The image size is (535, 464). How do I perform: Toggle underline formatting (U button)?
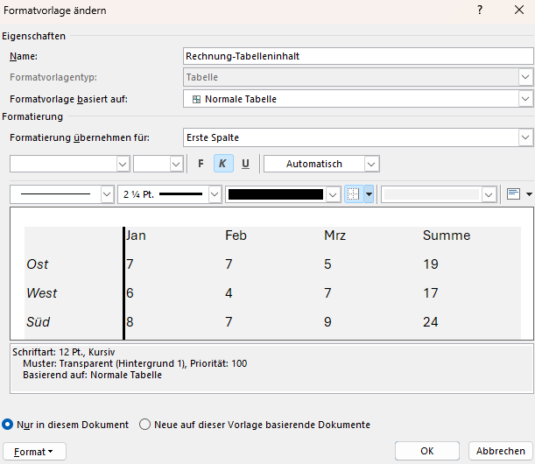coord(245,164)
